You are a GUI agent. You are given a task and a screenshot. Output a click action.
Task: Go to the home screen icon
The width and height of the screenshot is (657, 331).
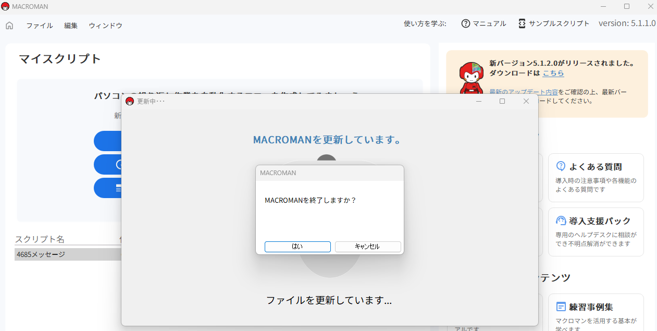tap(9, 26)
